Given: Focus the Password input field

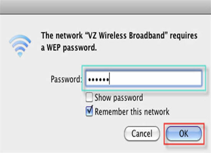Looking at the screenshot, I should (x=144, y=78).
